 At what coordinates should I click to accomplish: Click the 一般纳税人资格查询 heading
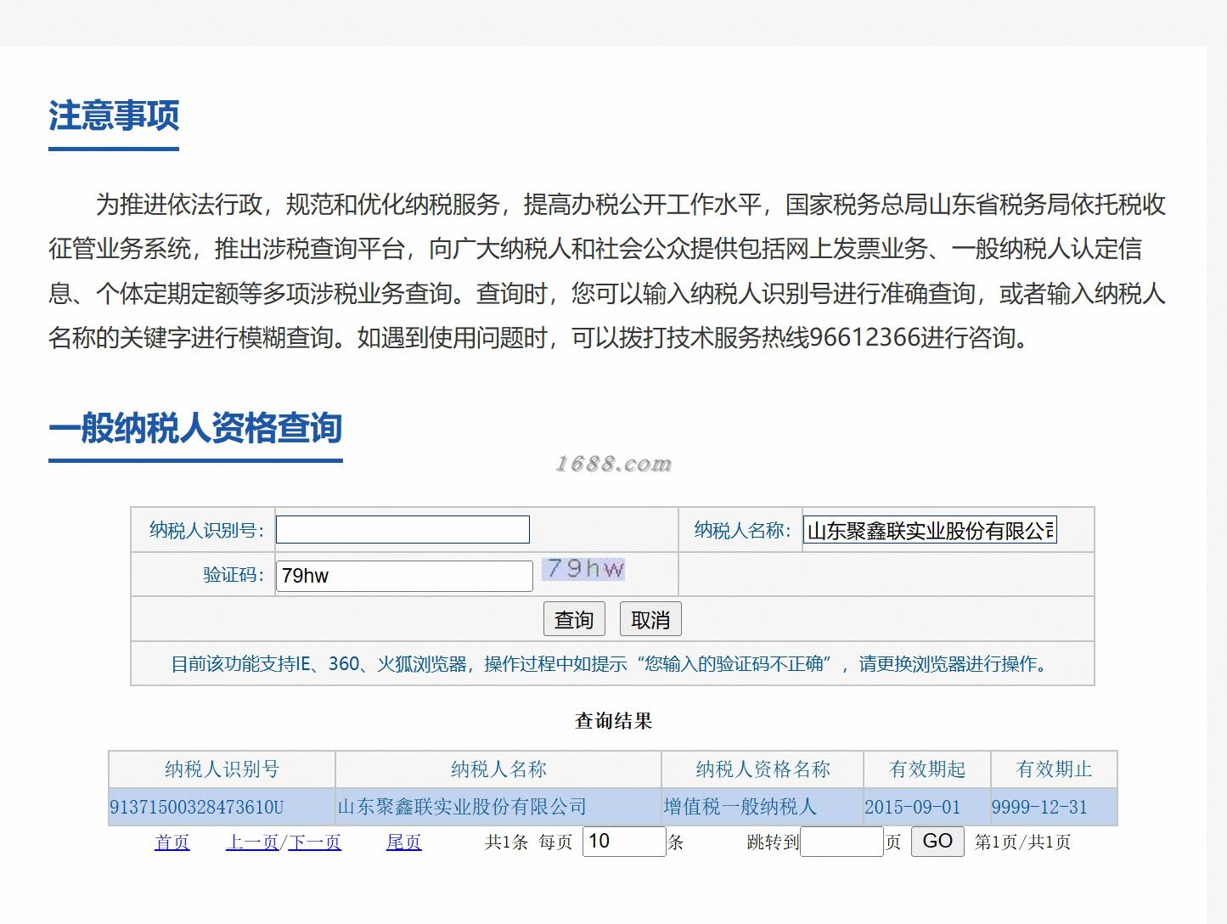(195, 427)
